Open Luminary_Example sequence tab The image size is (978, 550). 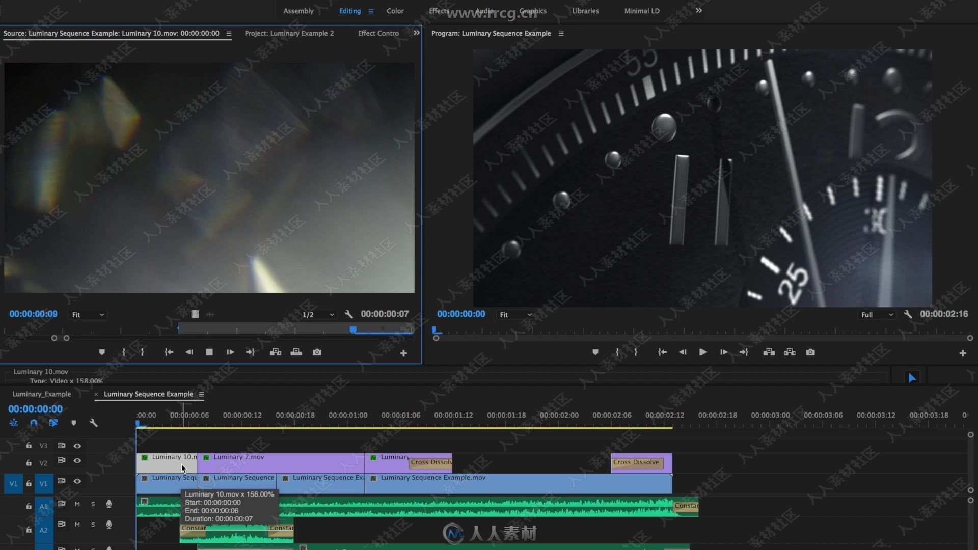point(42,394)
